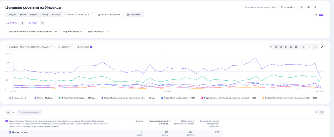Set chart size to S

[x=303, y=47]
